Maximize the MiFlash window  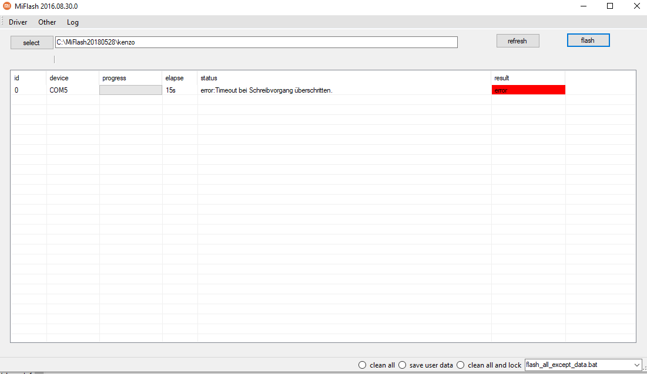610,6
